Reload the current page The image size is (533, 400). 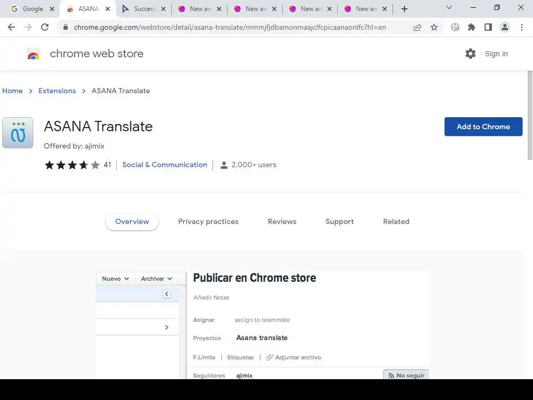(45, 27)
